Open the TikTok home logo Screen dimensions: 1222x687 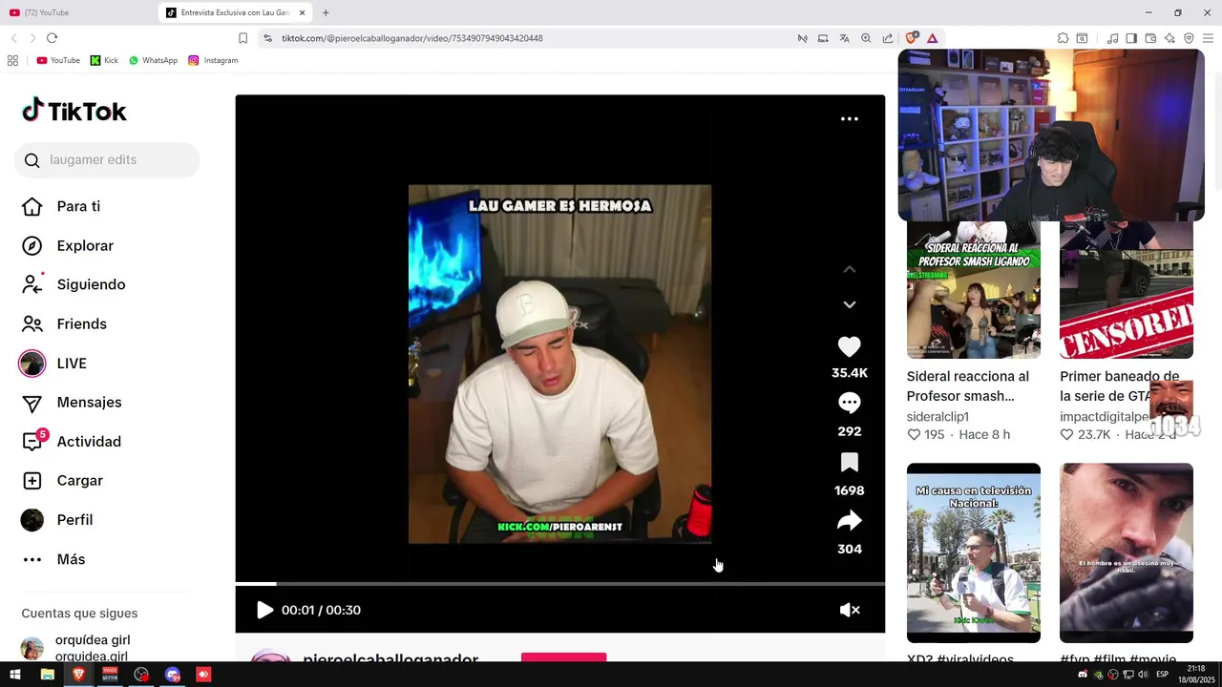click(74, 112)
